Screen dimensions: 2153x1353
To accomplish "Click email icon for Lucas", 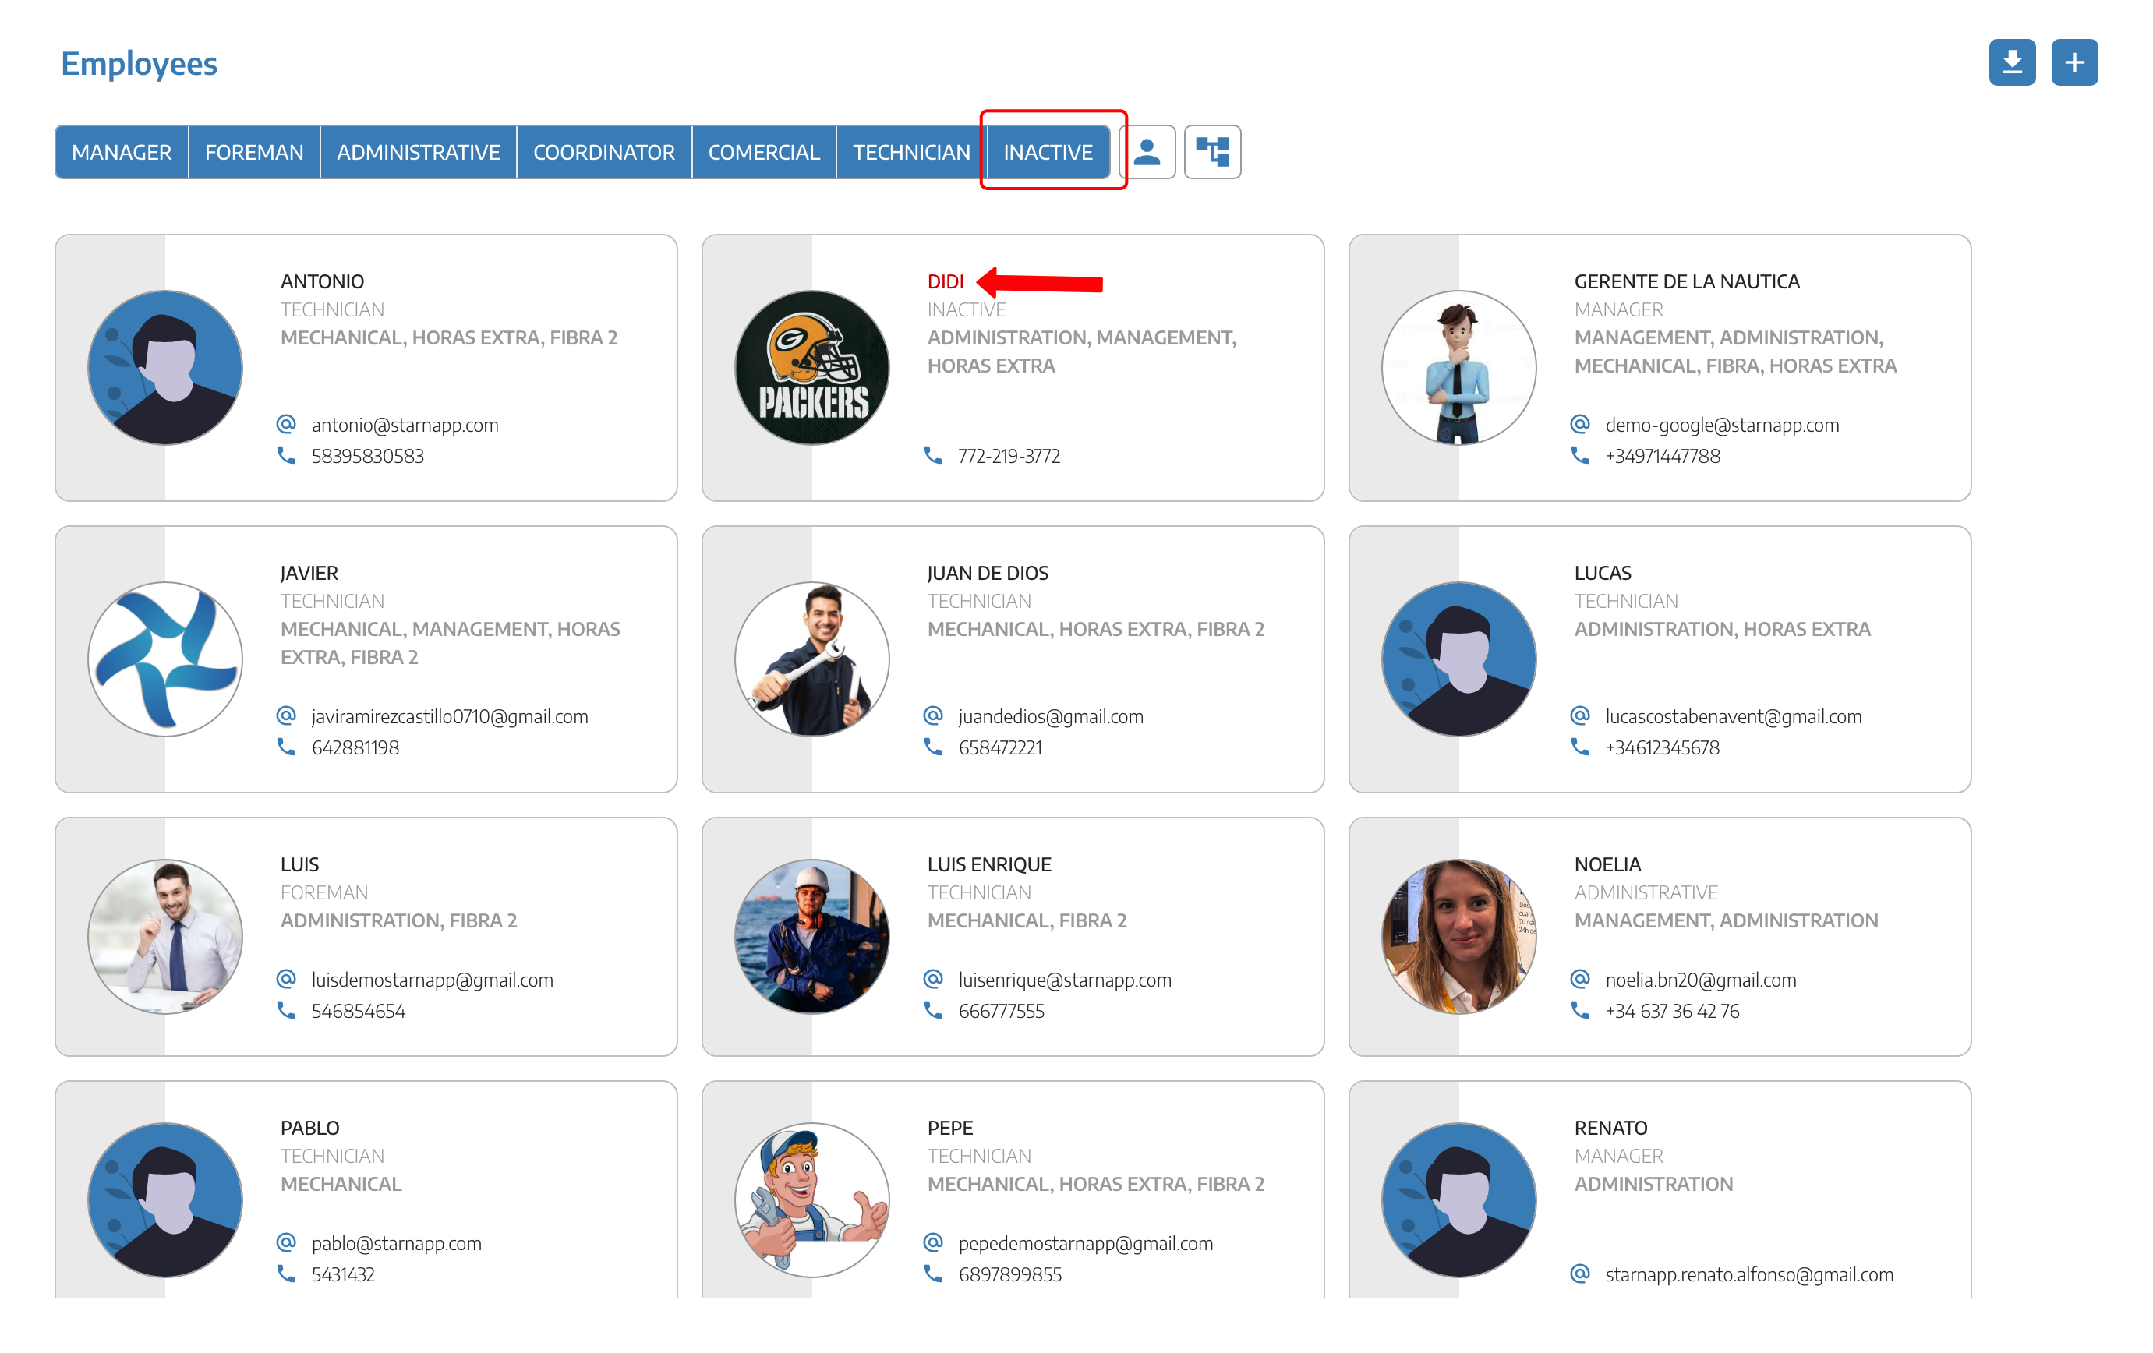I will click(1580, 715).
